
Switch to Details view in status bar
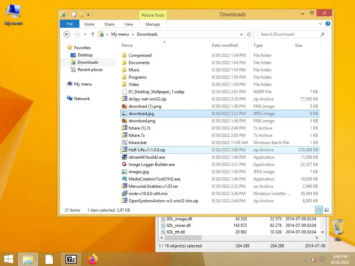319,210
